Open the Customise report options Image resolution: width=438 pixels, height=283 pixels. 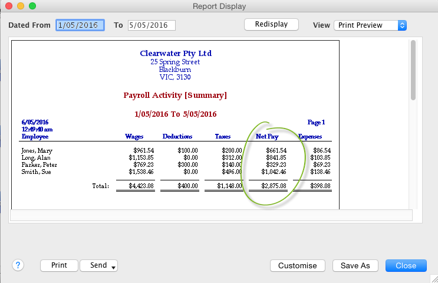297,266
